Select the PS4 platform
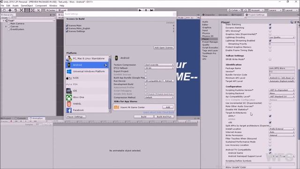Viewport: 300px width, 169px height. click(x=87, y=84)
